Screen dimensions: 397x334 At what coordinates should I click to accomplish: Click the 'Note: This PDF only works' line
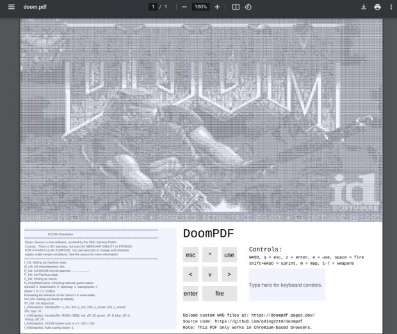(247, 328)
